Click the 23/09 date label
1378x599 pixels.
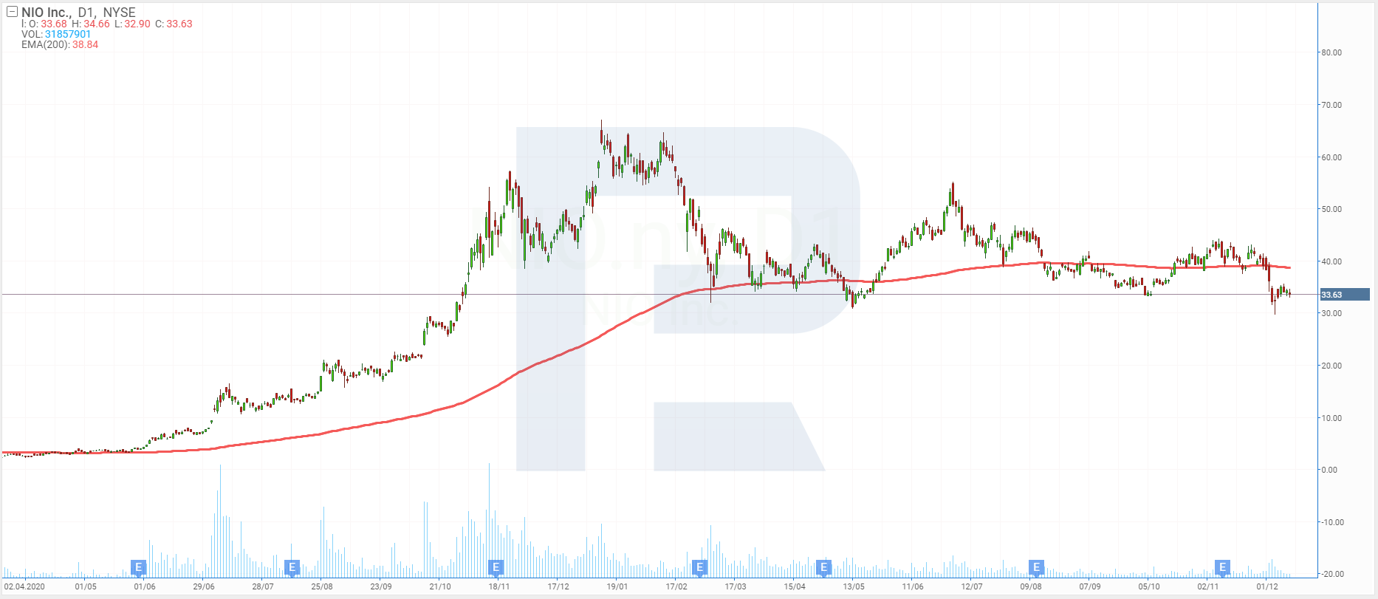[381, 587]
